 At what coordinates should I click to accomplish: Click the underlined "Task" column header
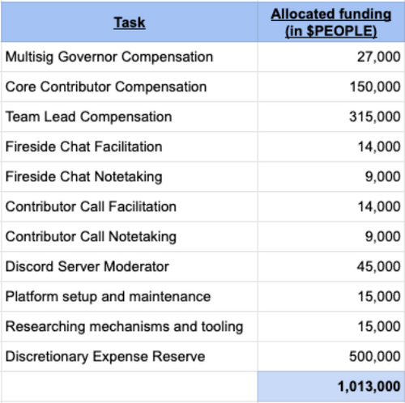(130, 23)
